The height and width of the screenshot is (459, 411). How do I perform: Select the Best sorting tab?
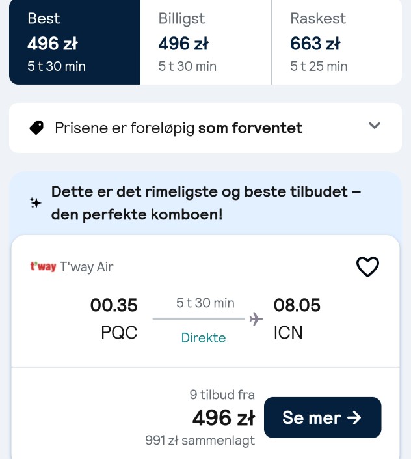pos(75,42)
